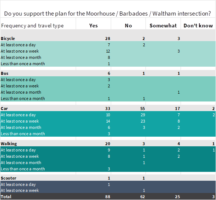Click Total Yes value 88
This screenshot has width=216, height=200.
(107, 197)
